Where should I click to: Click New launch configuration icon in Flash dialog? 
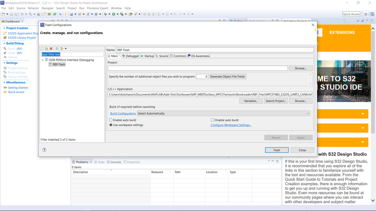click(x=42, y=48)
